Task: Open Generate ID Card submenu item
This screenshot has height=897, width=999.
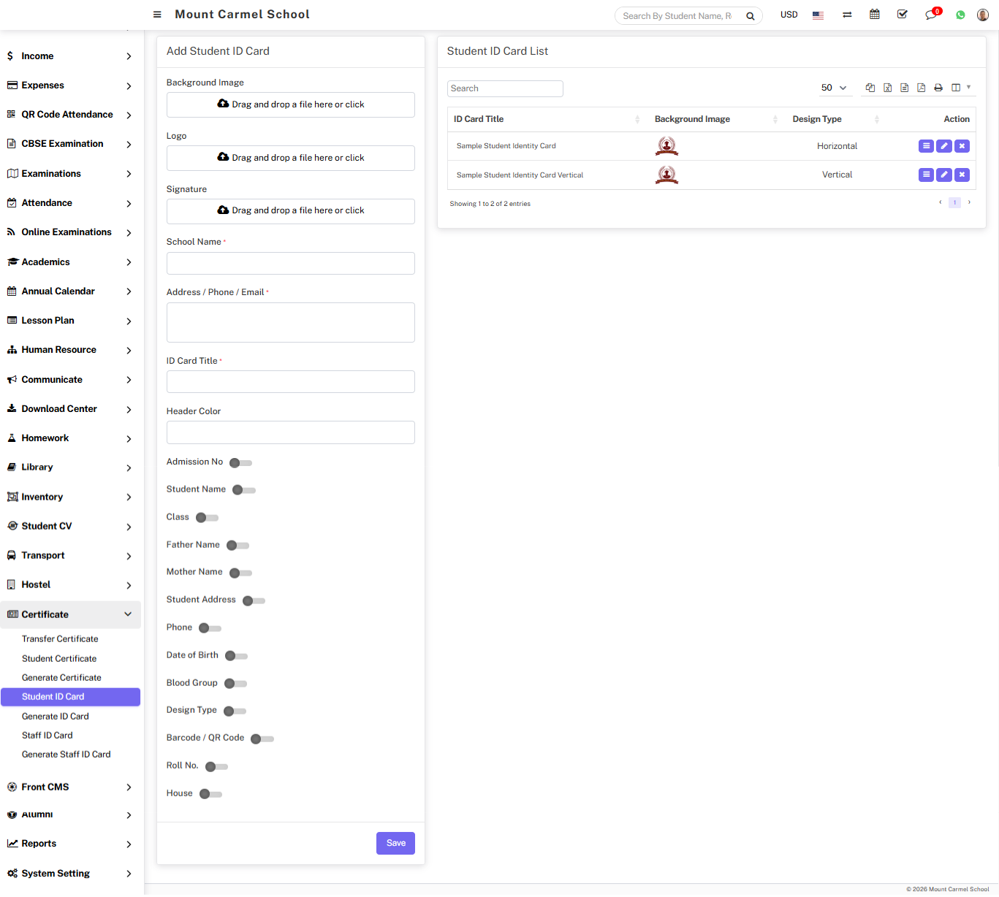Action: click(x=56, y=716)
